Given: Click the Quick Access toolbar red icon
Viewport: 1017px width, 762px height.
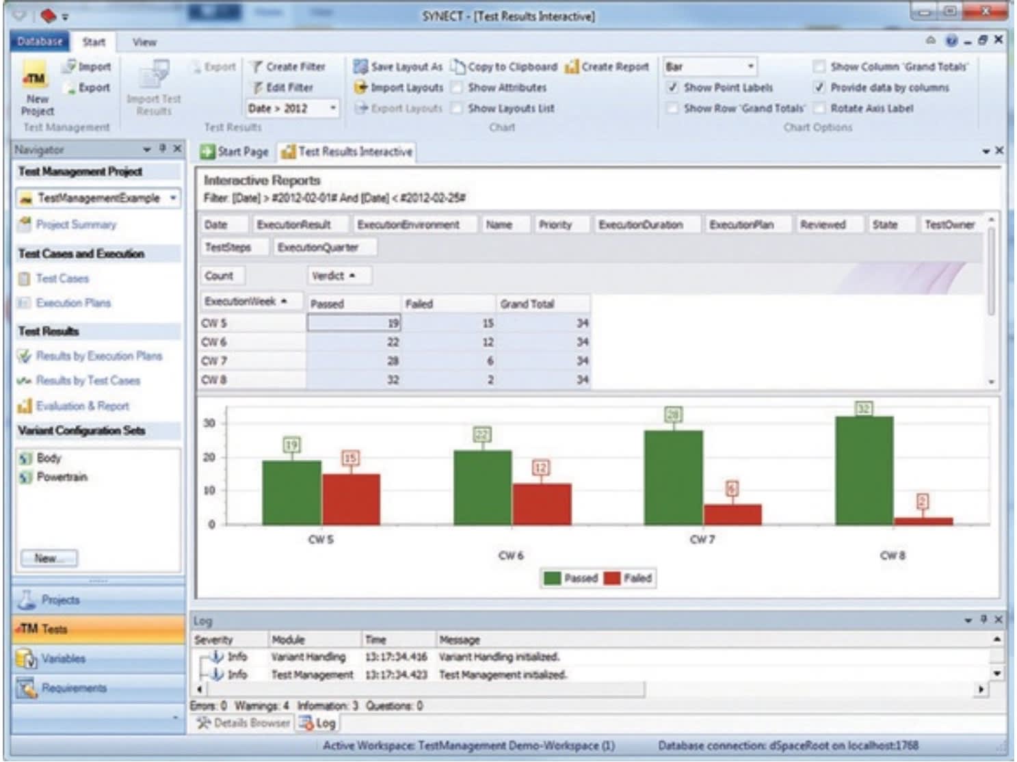Looking at the screenshot, I should (47, 15).
